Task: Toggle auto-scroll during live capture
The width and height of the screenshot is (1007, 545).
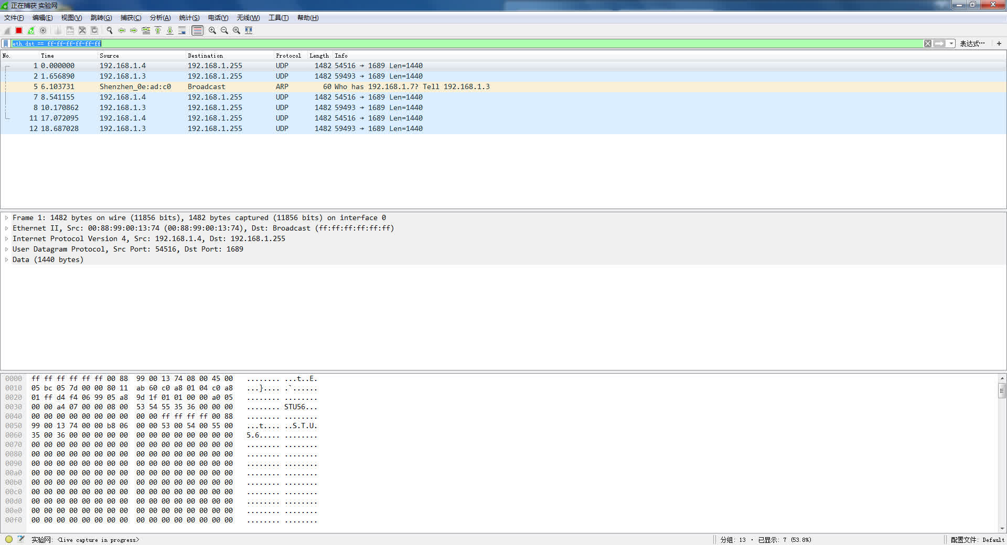Action: 182,30
